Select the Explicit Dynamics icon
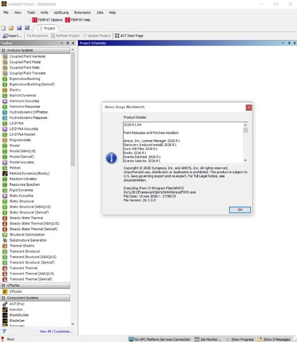297x342 pixels. point(5,96)
